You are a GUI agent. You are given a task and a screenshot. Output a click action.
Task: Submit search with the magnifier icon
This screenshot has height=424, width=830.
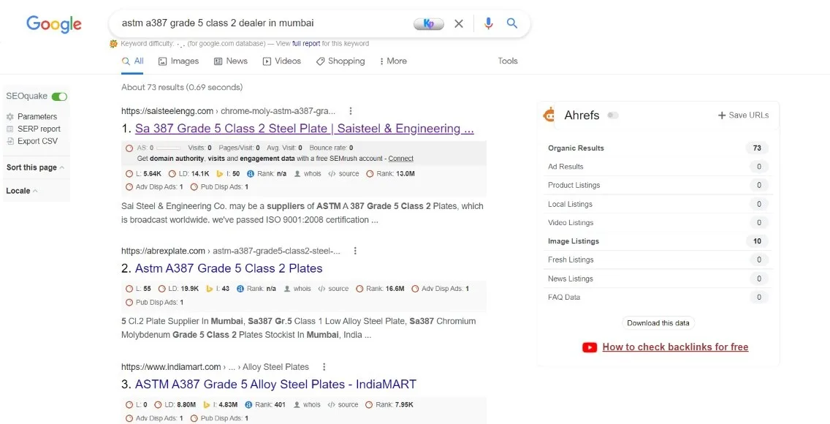point(512,23)
